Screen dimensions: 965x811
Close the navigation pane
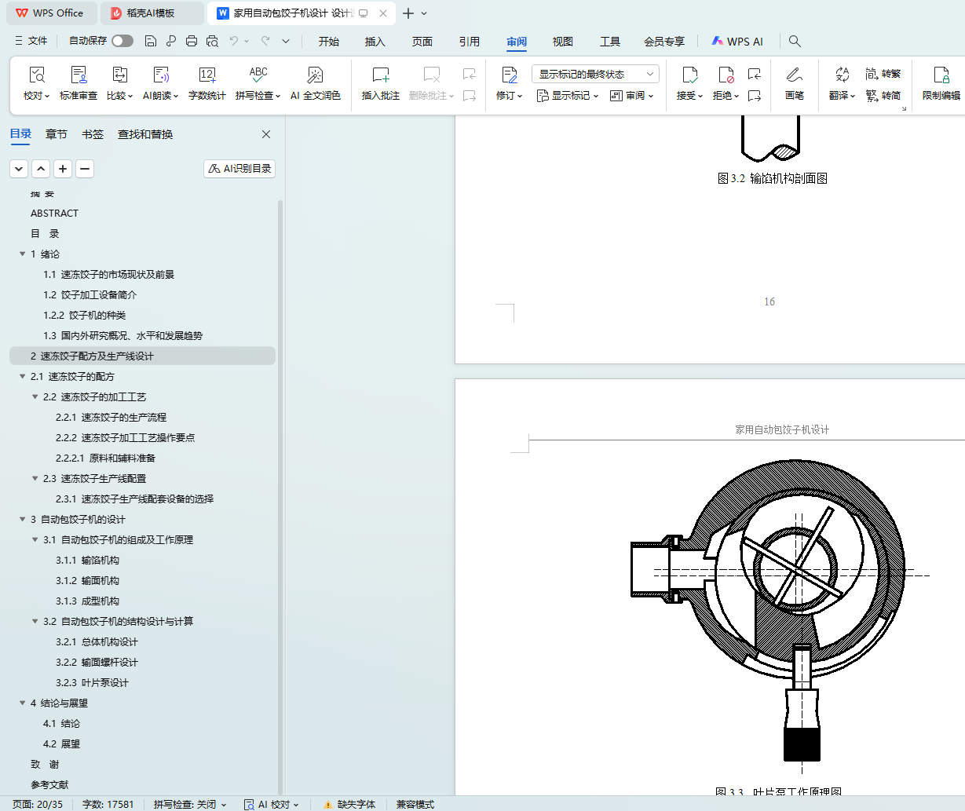coord(266,134)
